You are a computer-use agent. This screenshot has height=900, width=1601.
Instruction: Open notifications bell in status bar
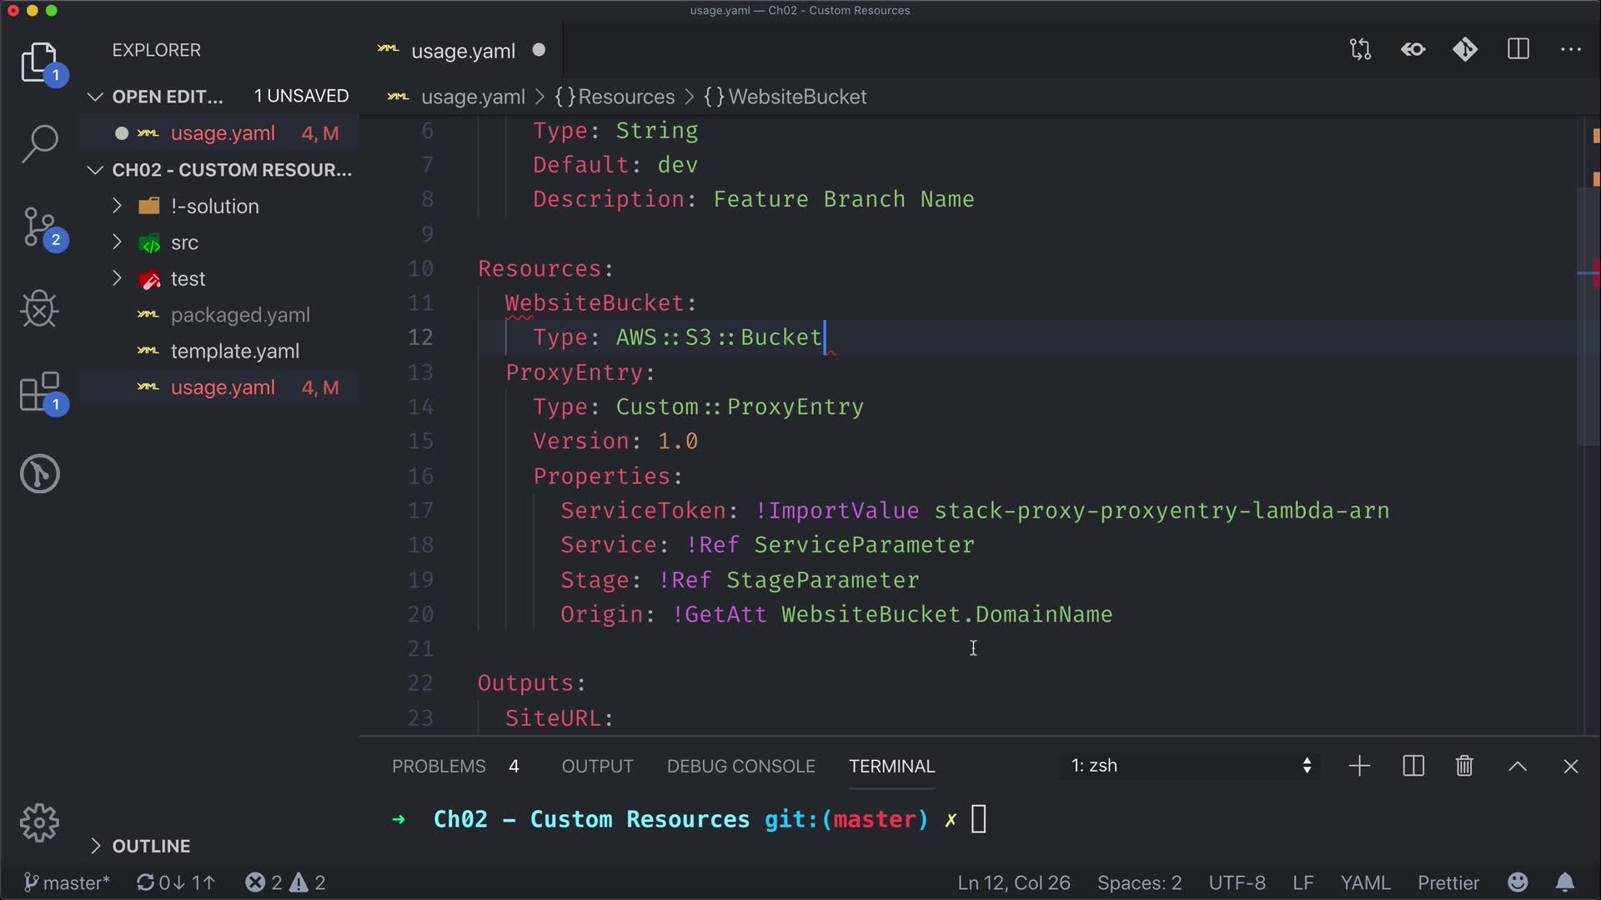(1565, 882)
